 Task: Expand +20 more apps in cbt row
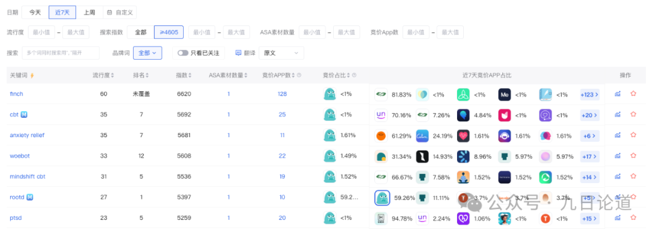[590, 115]
